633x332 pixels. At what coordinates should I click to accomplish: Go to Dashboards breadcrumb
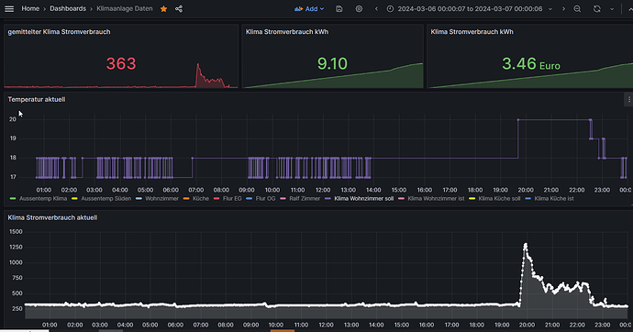click(68, 8)
